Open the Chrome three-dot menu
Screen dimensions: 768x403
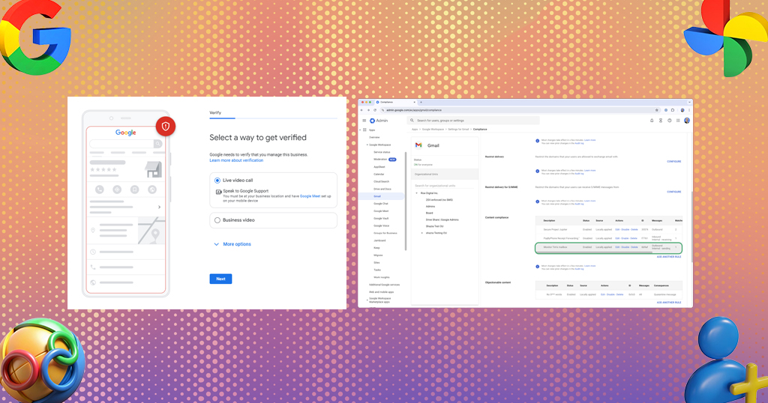(x=689, y=110)
